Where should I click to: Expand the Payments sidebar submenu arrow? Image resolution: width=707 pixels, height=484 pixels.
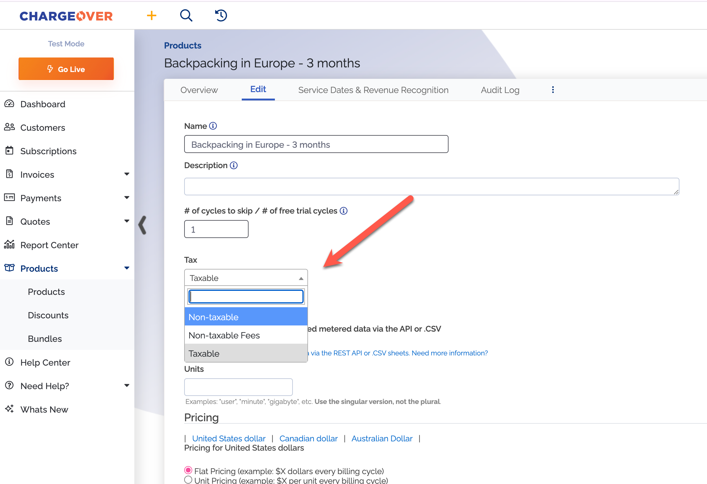(x=127, y=198)
